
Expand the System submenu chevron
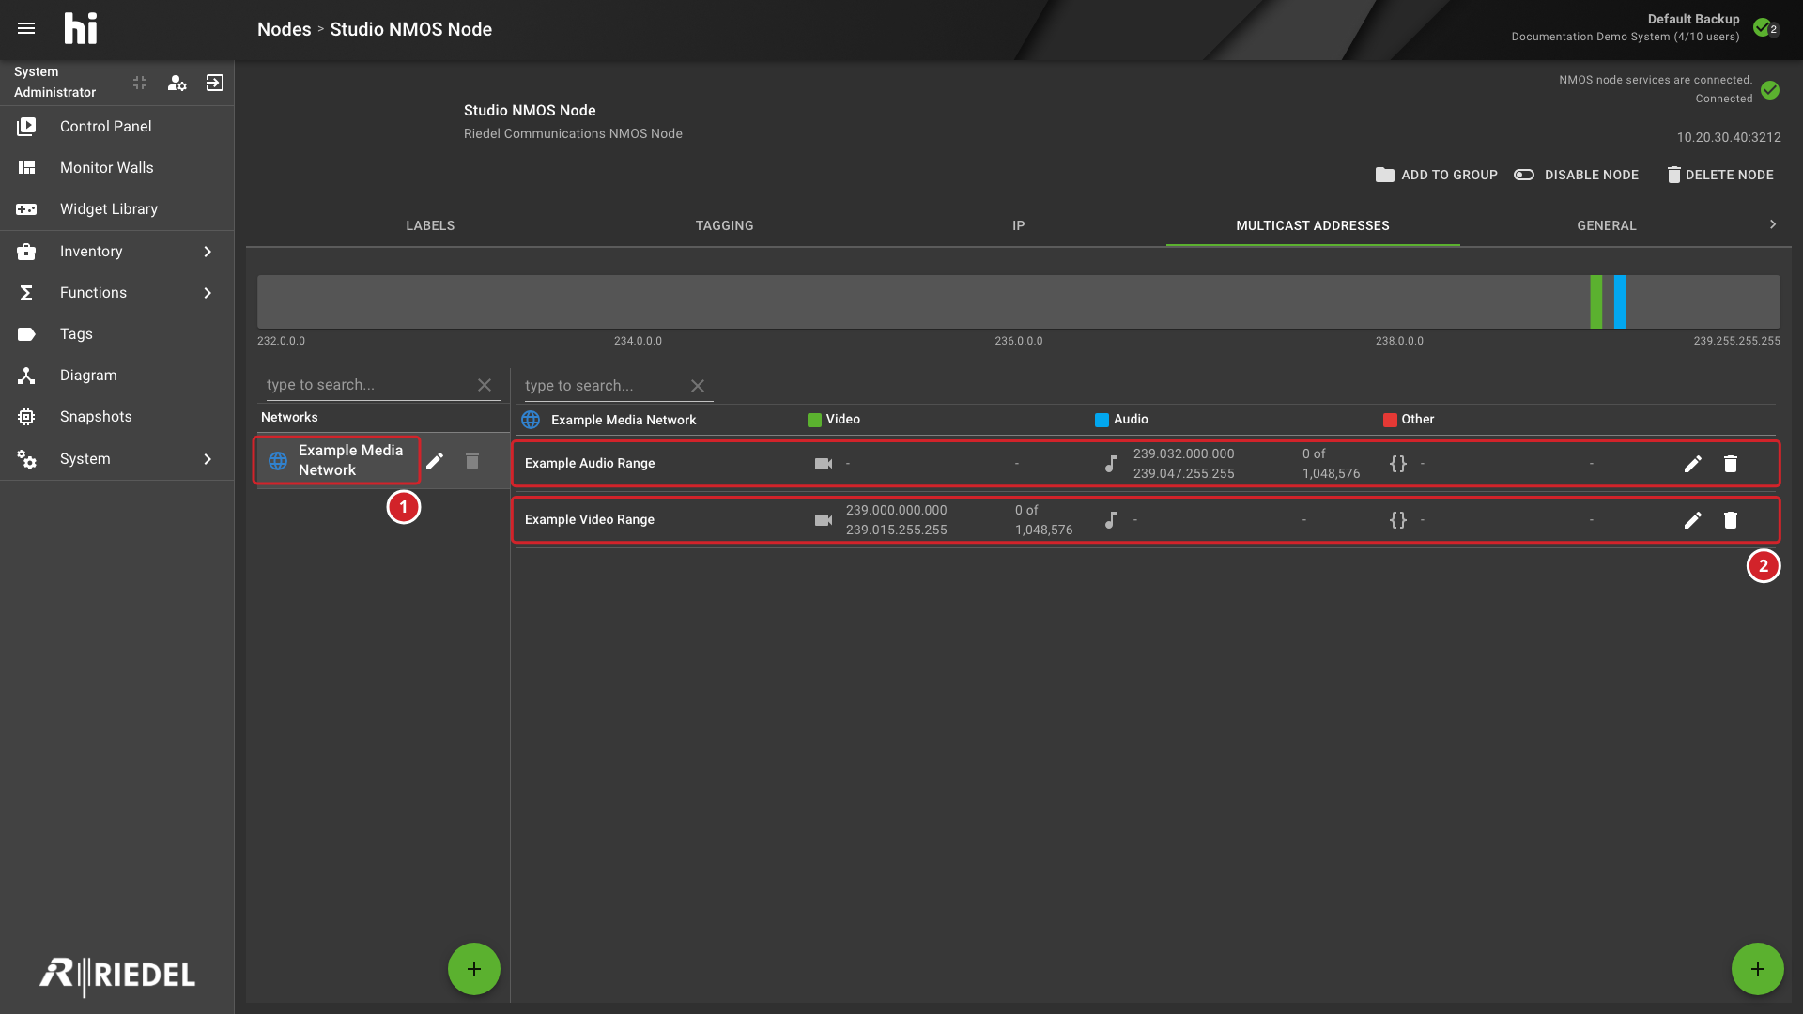pyautogui.click(x=208, y=459)
